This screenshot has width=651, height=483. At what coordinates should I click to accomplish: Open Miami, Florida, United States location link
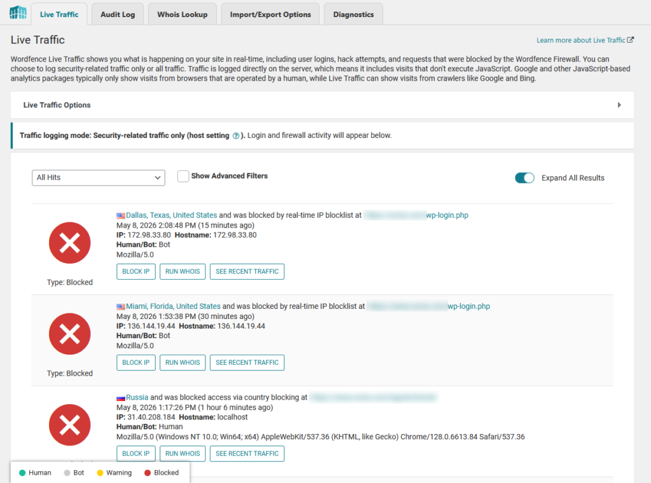[173, 306]
